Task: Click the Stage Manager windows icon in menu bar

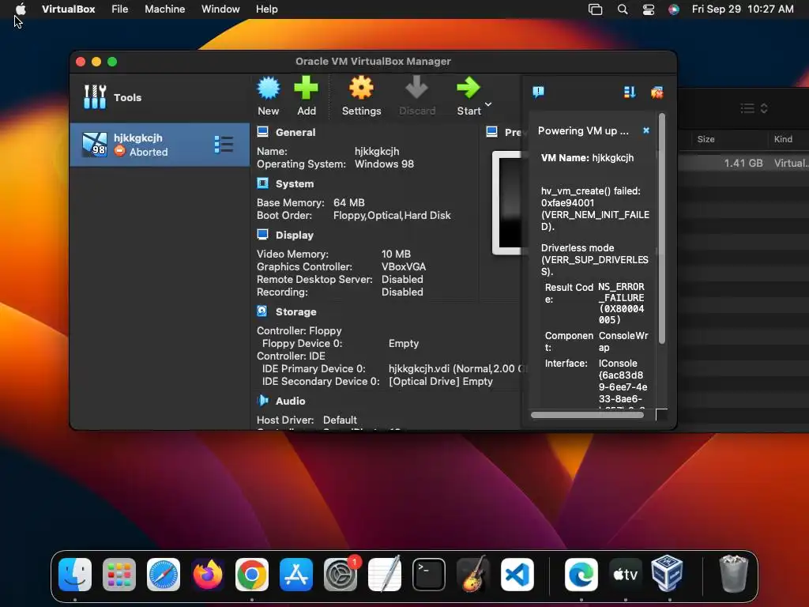Action: point(596,9)
